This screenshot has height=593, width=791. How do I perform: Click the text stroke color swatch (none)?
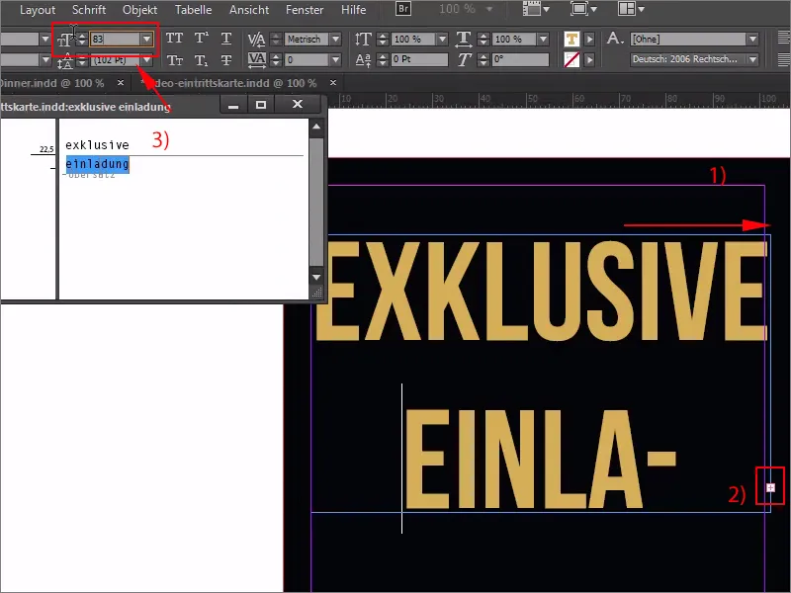pos(571,60)
